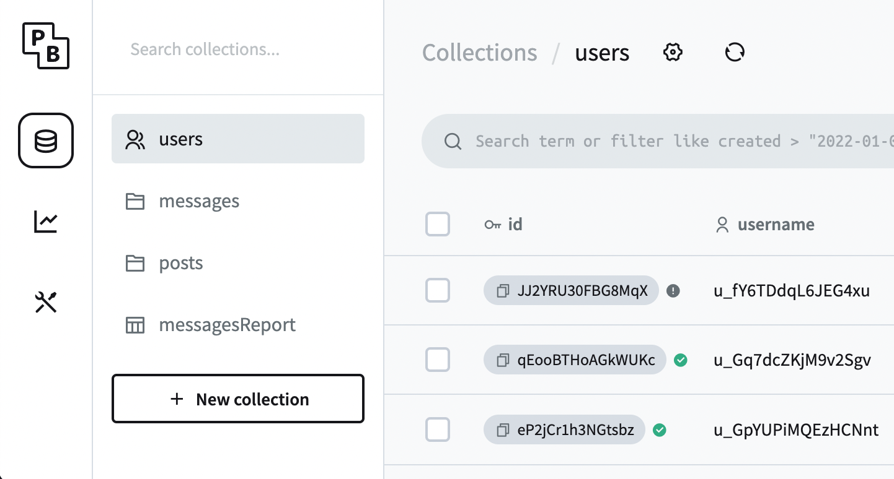Image resolution: width=894 pixels, height=479 pixels.
Task: Open the Collections database icon
Action: click(x=46, y=140)
